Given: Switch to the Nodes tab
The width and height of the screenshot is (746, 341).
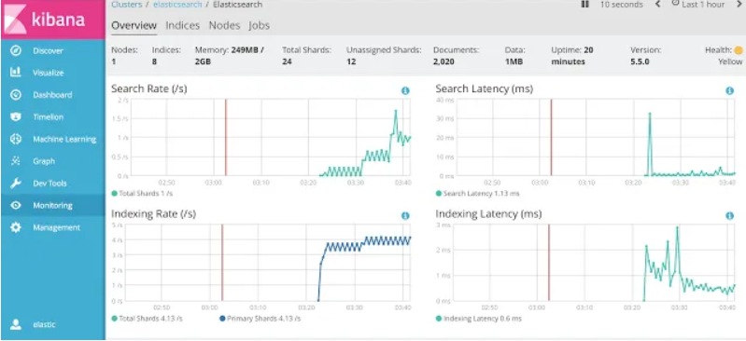Looking at the screenshot, I should coord(225,25).
